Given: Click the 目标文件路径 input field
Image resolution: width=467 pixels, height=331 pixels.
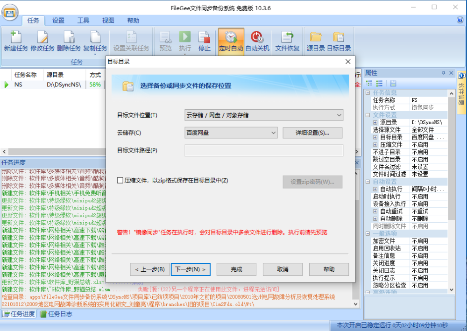Looking at the screenshot, I should tap(263, 150).
